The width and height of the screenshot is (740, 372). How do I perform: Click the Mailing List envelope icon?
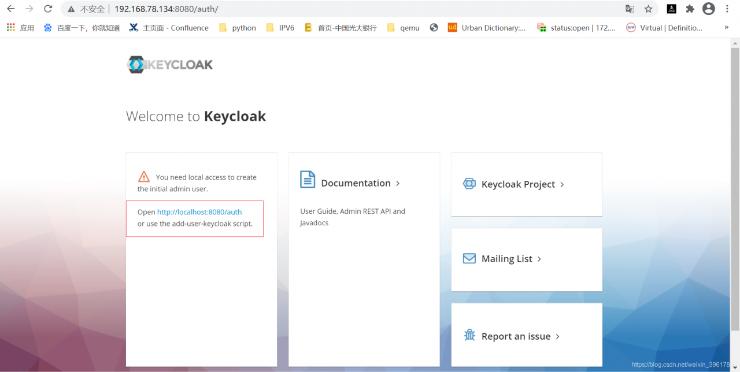click(469, 258)
